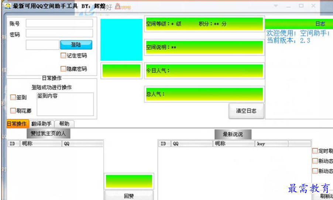Click the 登陆成功进行操作 label

pos(52,87)
